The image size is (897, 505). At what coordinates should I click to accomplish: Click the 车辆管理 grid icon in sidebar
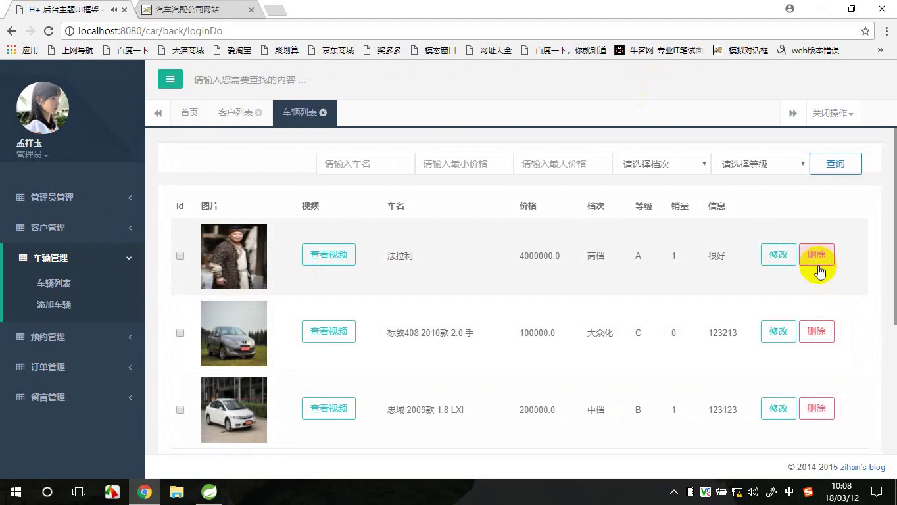click(x=23, y=258)
